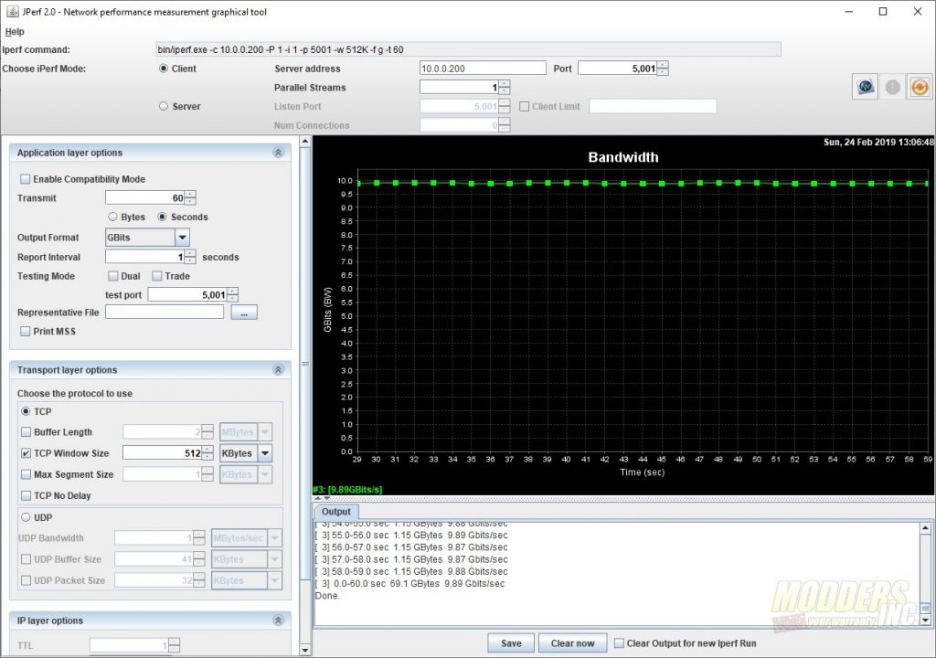Select the TCP protocol radio button
Viewport: 936px width, 658px height.
26,411
